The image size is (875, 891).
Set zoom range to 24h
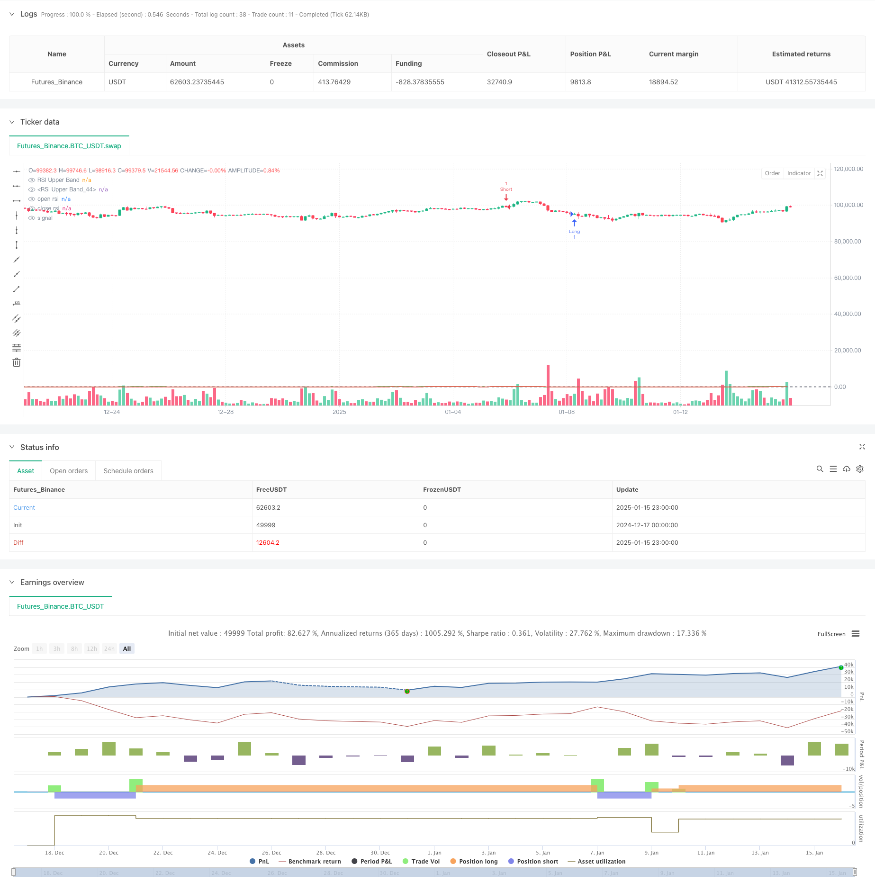click(x=109, y=649)
